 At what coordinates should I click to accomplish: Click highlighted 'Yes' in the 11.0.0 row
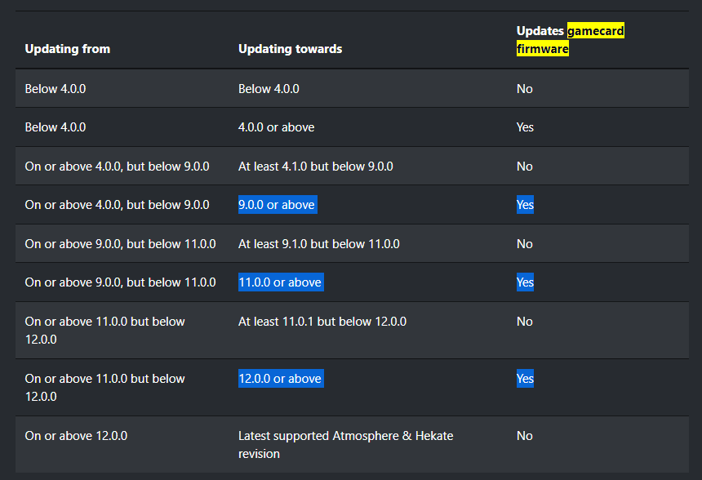pos(525,282)
